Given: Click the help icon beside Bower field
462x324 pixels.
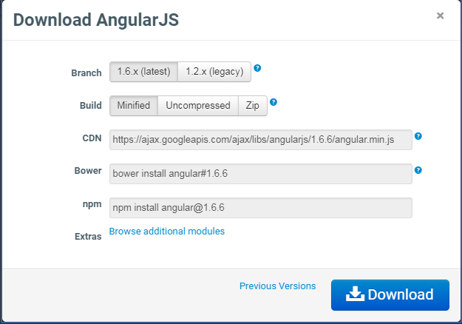Looking at the screenshot, I should [x=418, y=170].
